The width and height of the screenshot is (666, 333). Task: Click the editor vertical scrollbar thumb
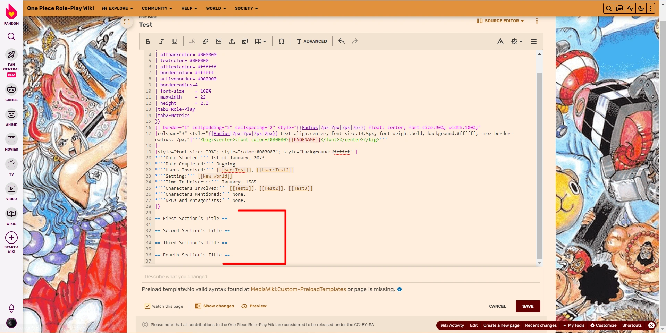point(539,166)
